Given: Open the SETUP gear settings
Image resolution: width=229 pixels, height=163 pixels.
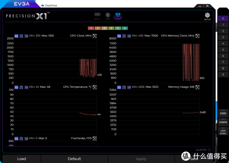Looking at the screenshot, I should pos(207,16).
